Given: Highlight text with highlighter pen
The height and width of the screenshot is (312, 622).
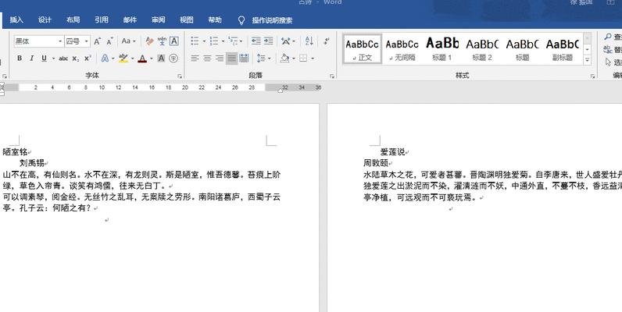Looking at the screenshot, I should [x=123, y=58].
